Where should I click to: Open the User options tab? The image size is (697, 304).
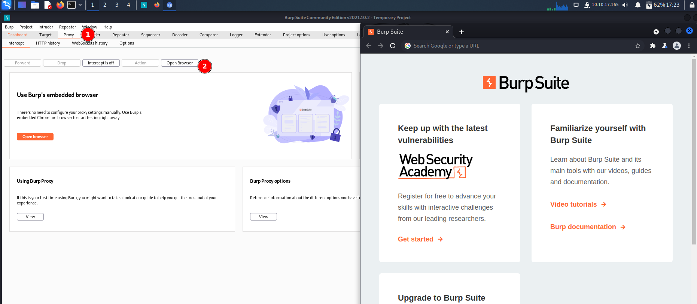click(x=334, y=35)
